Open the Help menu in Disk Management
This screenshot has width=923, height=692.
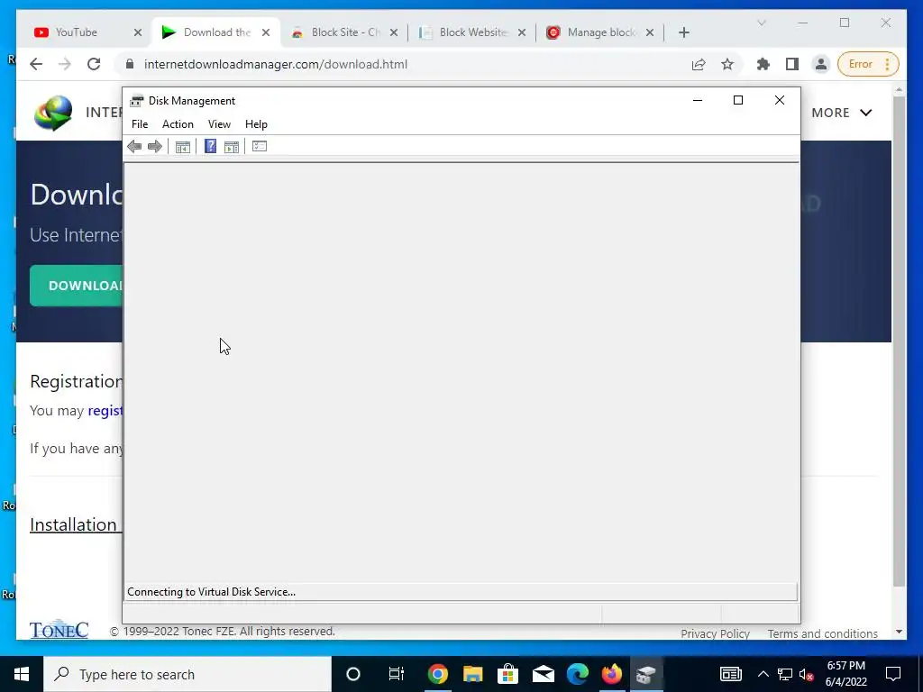(x=256, y=124)
